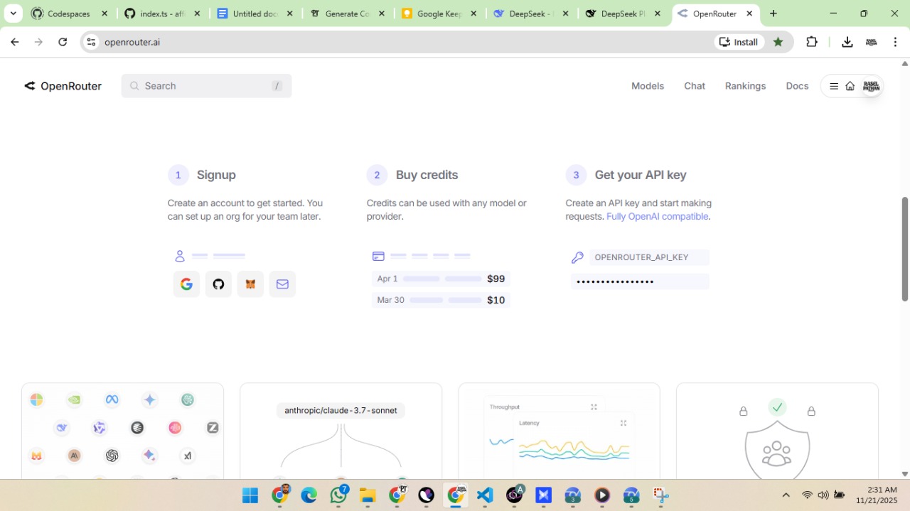The height and width of the screenshot is (511, 910).
Task: Launch Visual Studio Code from the taskbar
Action: pos(485,495)
